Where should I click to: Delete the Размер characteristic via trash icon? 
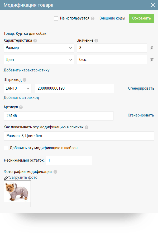152,48
